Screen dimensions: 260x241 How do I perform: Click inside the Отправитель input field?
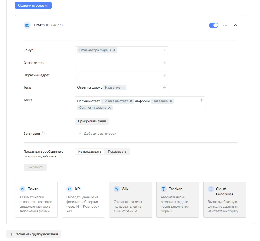[x=118, y=63]
